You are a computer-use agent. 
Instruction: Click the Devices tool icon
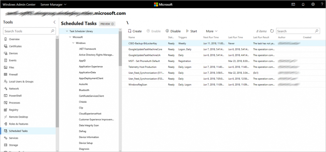pos(5,53)
